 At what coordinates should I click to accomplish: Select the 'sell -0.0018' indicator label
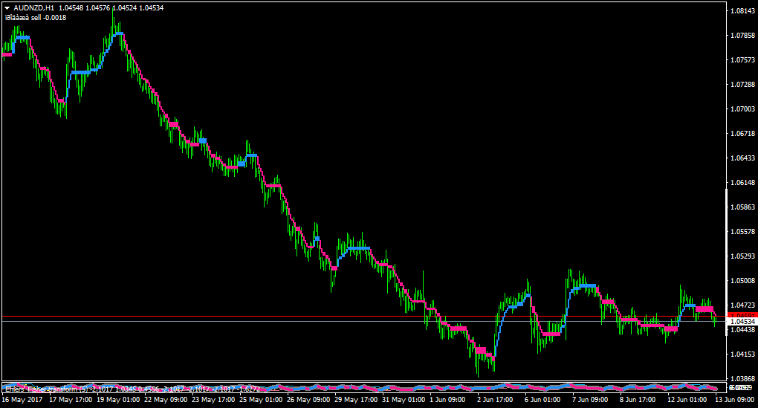(49, 17)
